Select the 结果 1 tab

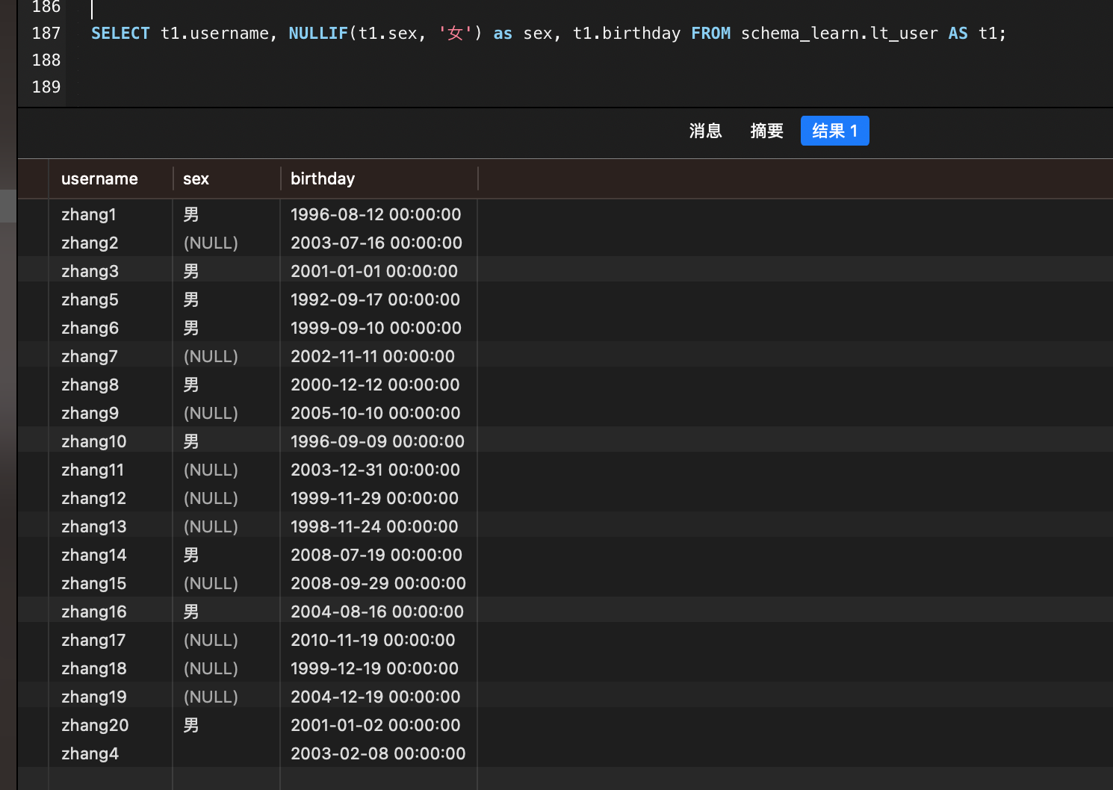[x=834, y=131]
